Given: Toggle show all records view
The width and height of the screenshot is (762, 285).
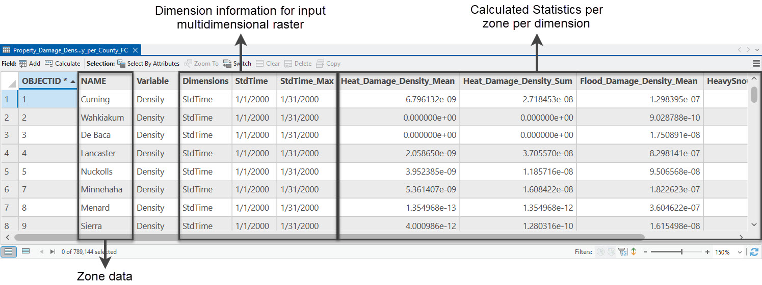Looking at the screenshot, I should coord(8,252).
